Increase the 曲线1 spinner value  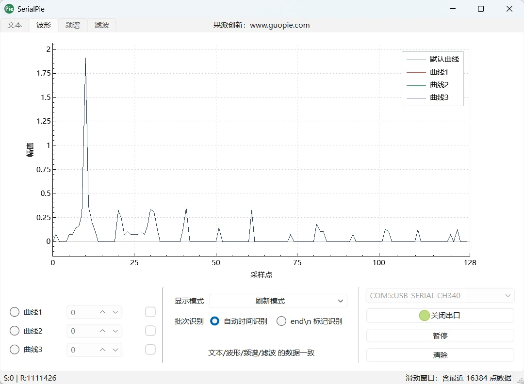(102, 312)
